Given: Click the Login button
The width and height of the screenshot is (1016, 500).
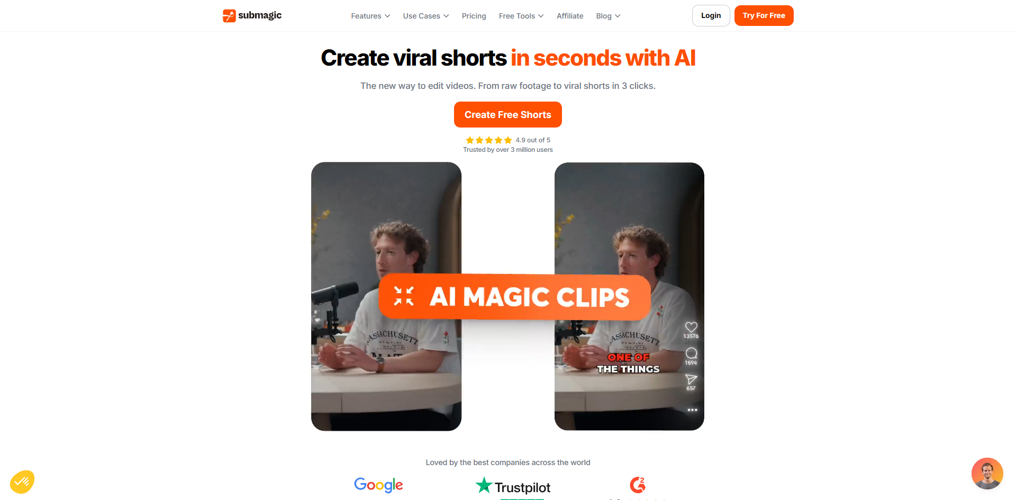Looking at the screenshot, I should (x=711, y=15).
